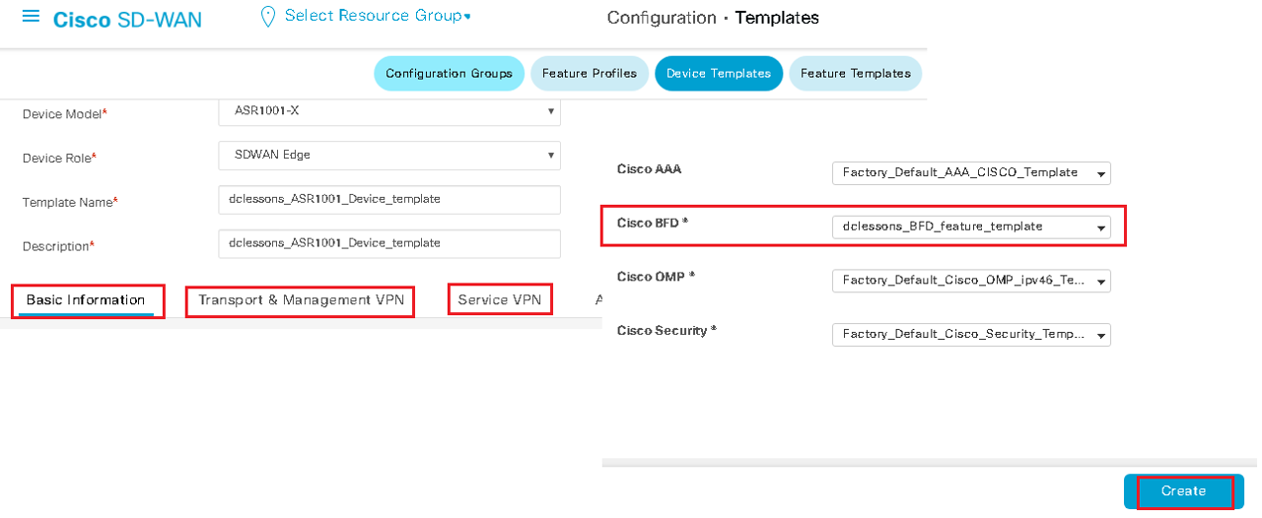
Task: Select the Device Templates tab
Action: click(x=719, y=74)
